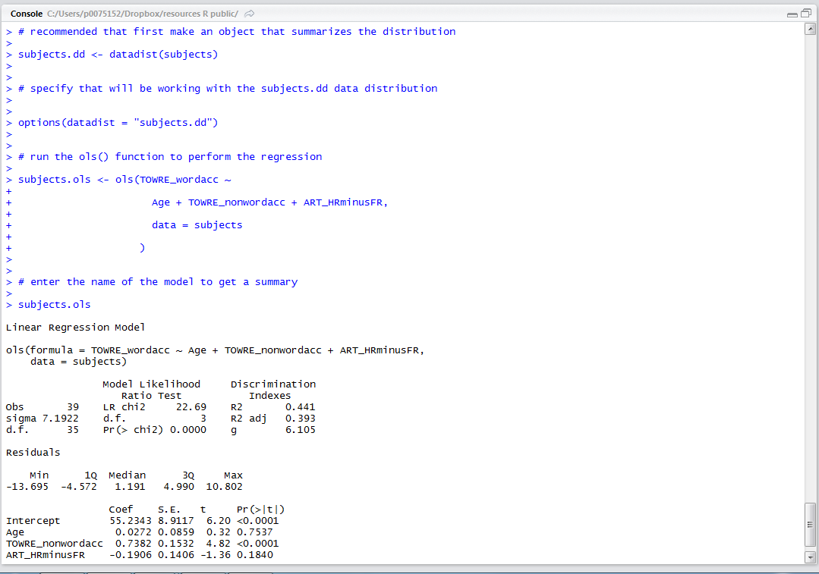
Task: Click the empty scrollbar track above the thumb
Action: click(810, 265)
